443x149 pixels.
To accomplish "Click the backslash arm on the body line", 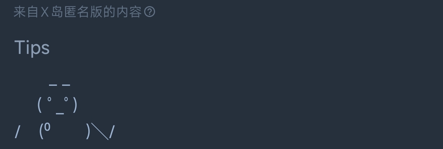I will tap(99, 131).
